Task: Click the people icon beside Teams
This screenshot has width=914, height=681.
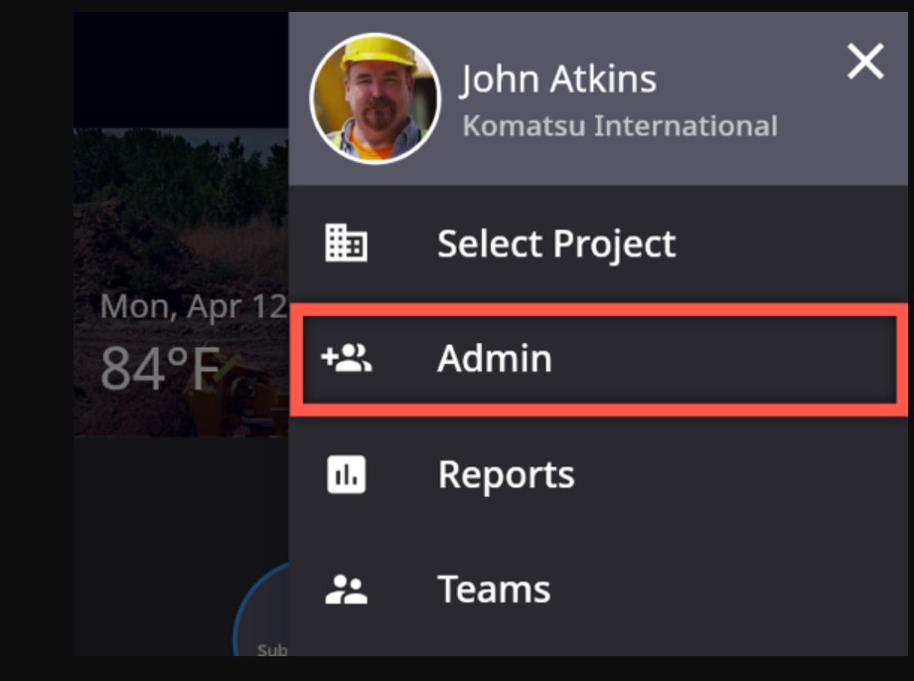Action: click(x=346, y=590)
